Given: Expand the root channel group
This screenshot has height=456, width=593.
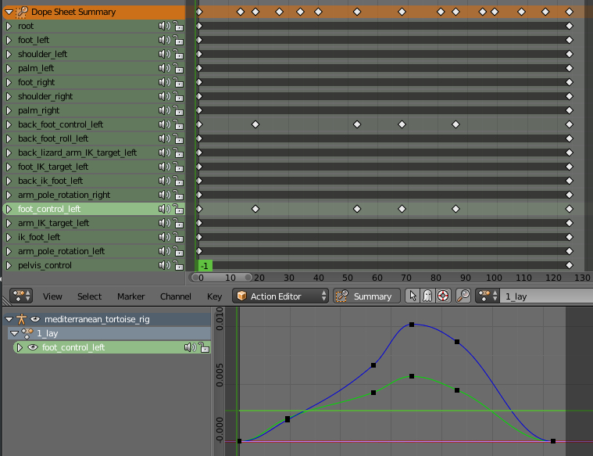Looking at the screenshot, I should tap(9, 26).
